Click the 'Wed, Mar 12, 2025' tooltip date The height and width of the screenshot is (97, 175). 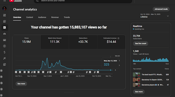[110, 61]
